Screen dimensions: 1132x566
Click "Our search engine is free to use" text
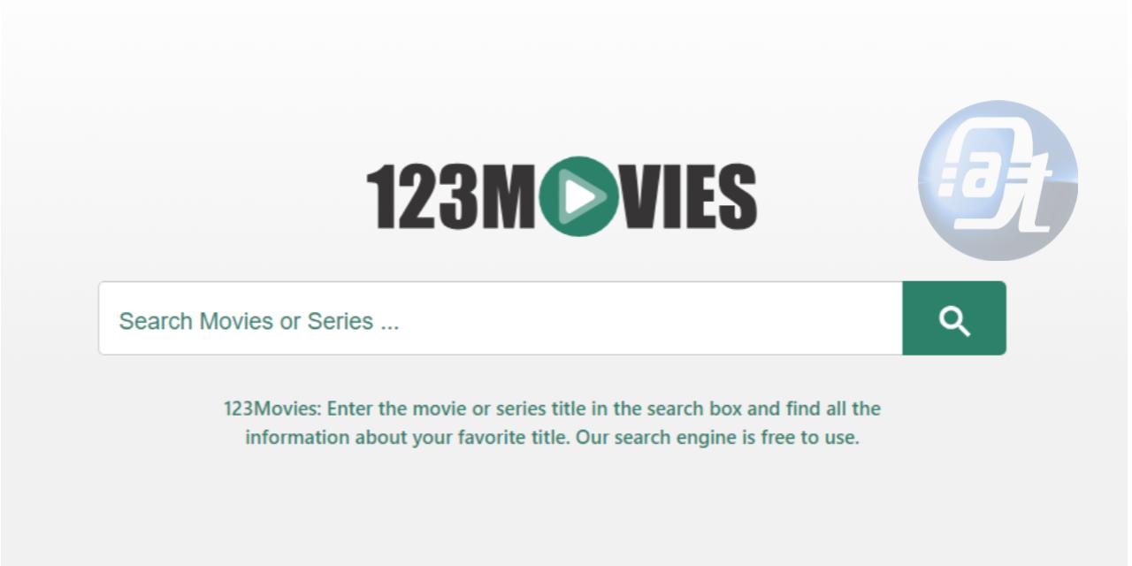[x=718, y=438]
